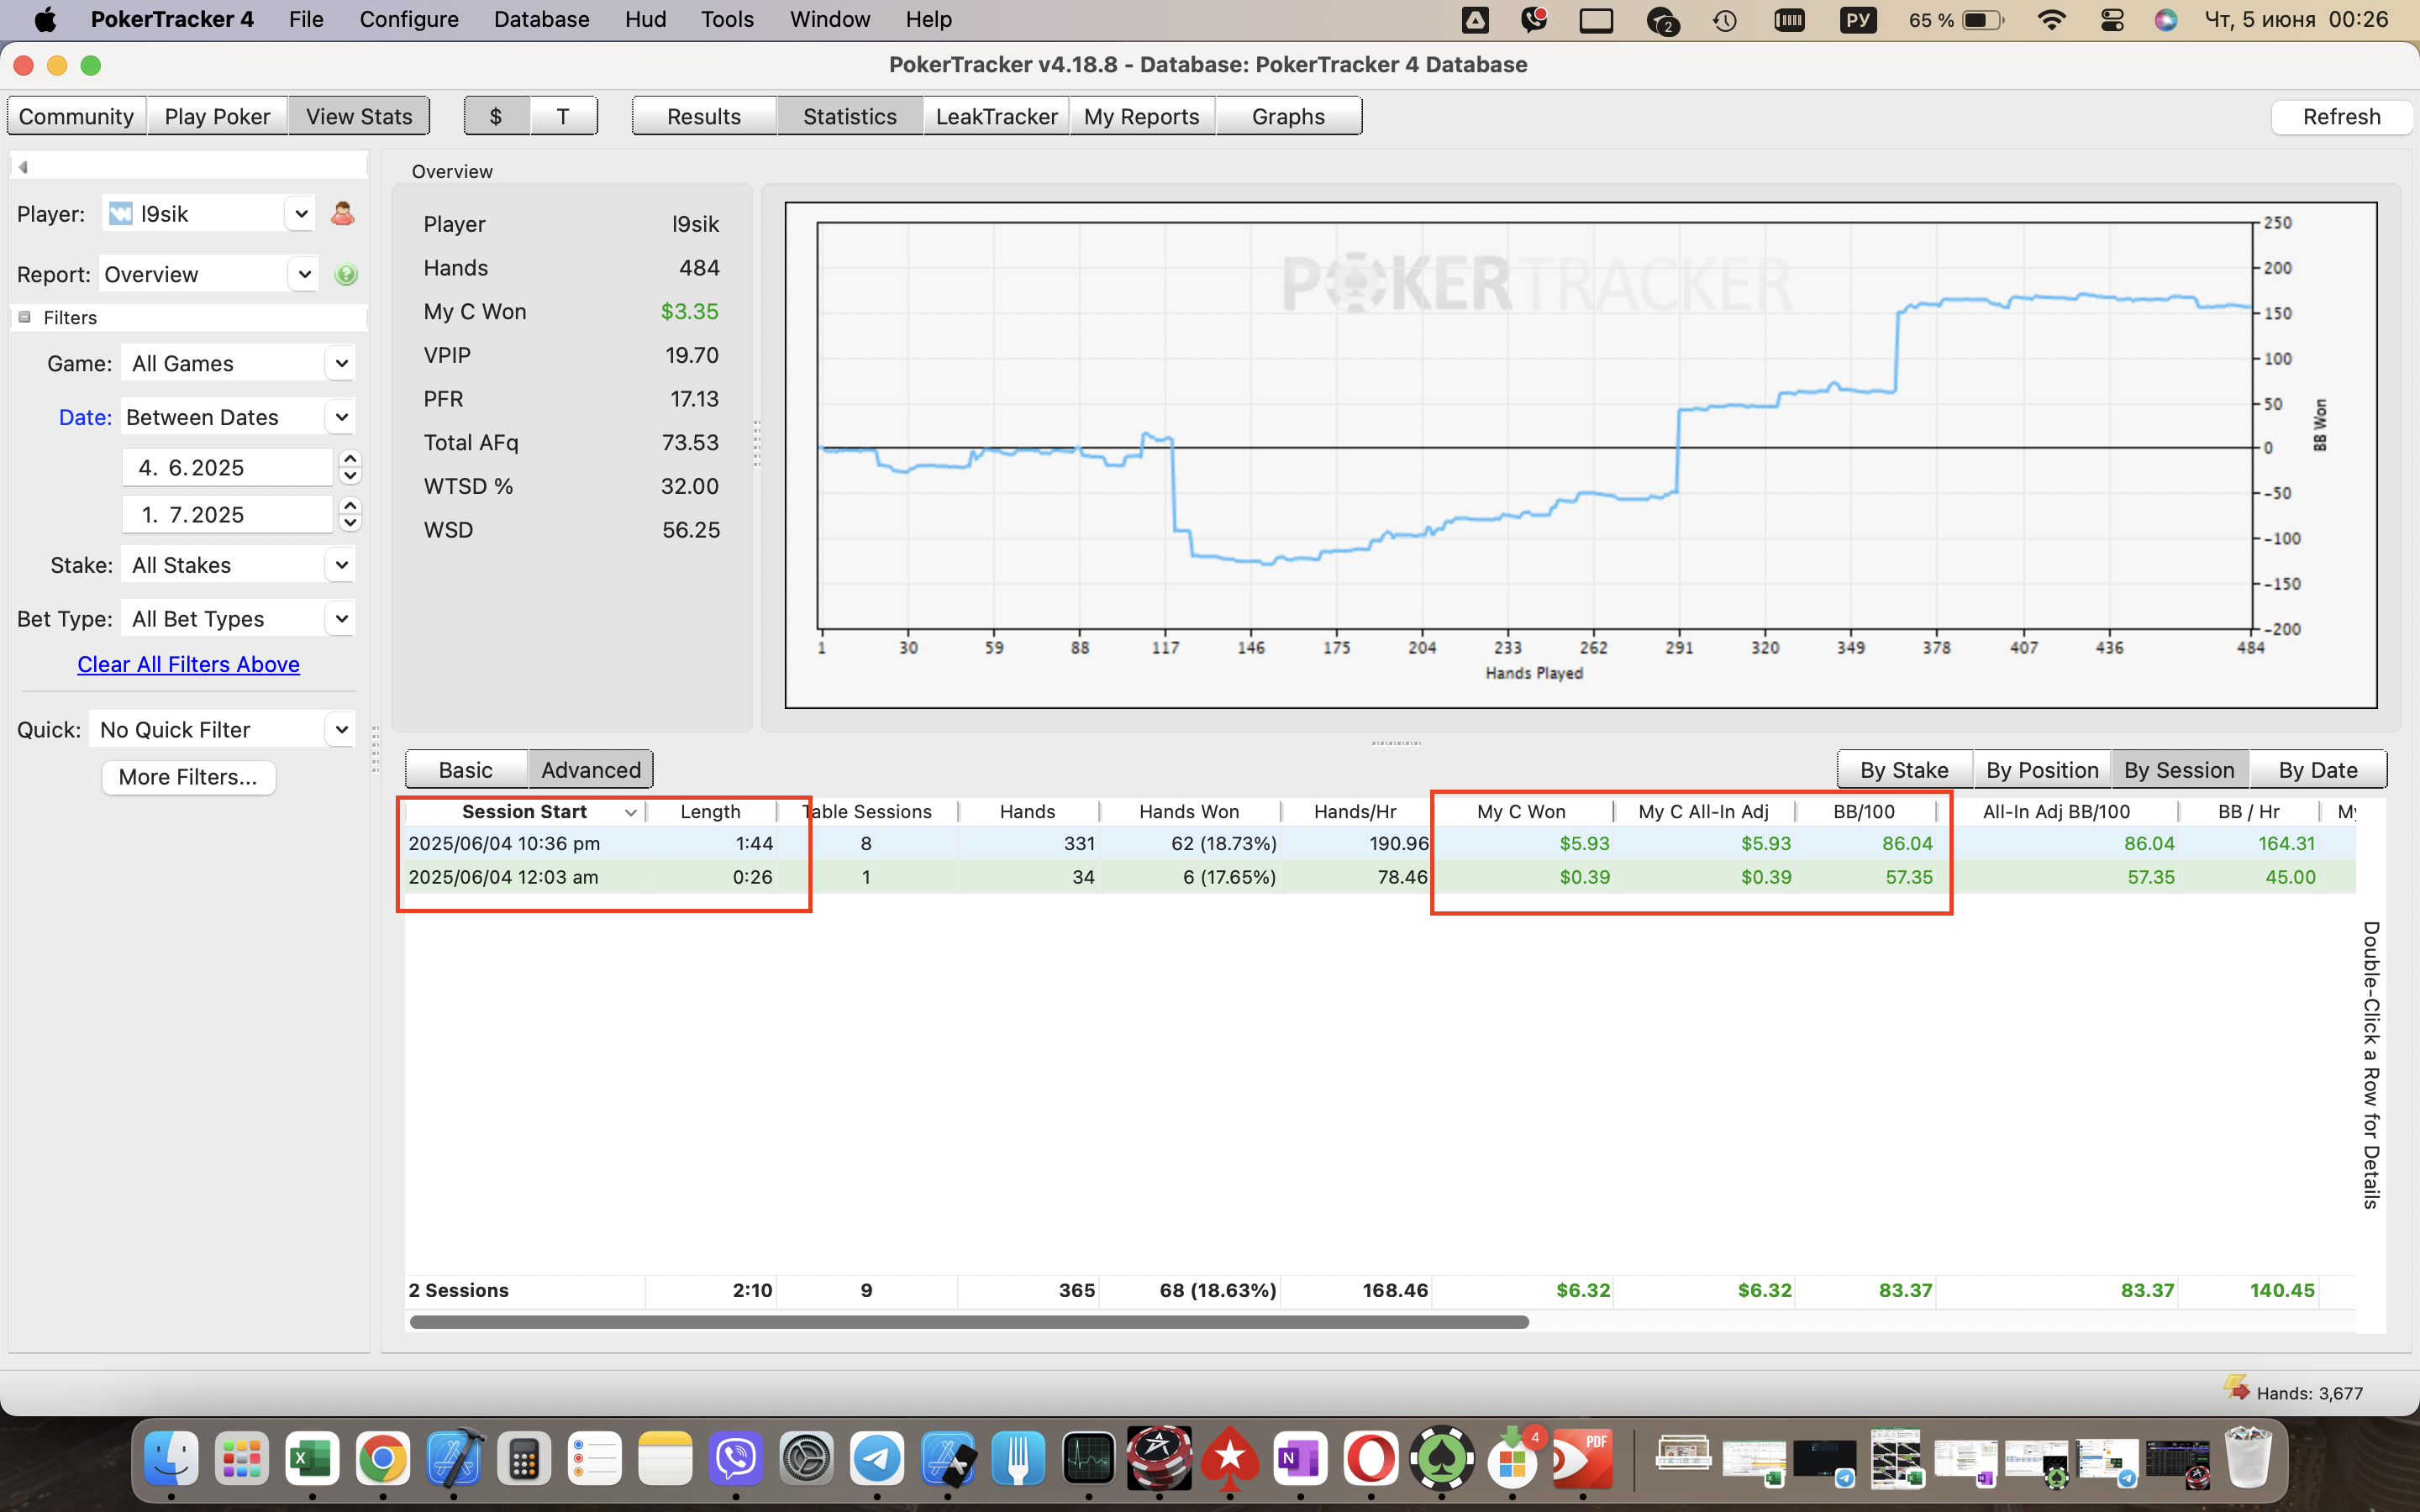The image size is (2420, 1512).
Task: Open PokerStars red spade icon in dock
Action: click(1230, 1460)
